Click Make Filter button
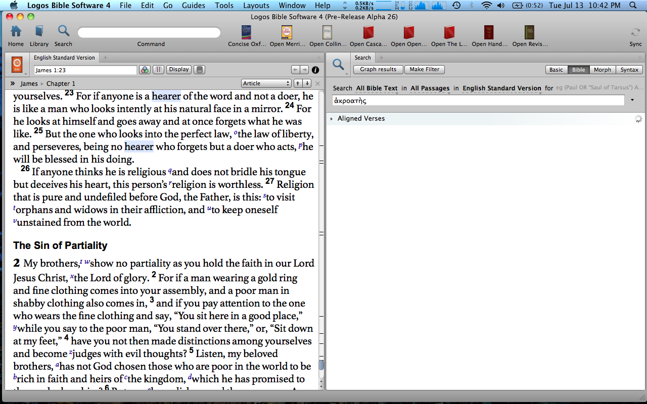Viewport: 647px width, 404px height. click(425, 70)
